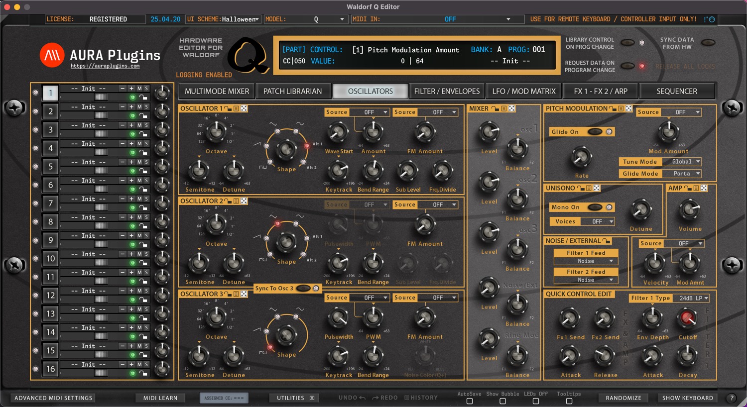Click the Oscillator 2 lock icon
The height and width of the screenshot is (407, 747).
pos(228,201)
